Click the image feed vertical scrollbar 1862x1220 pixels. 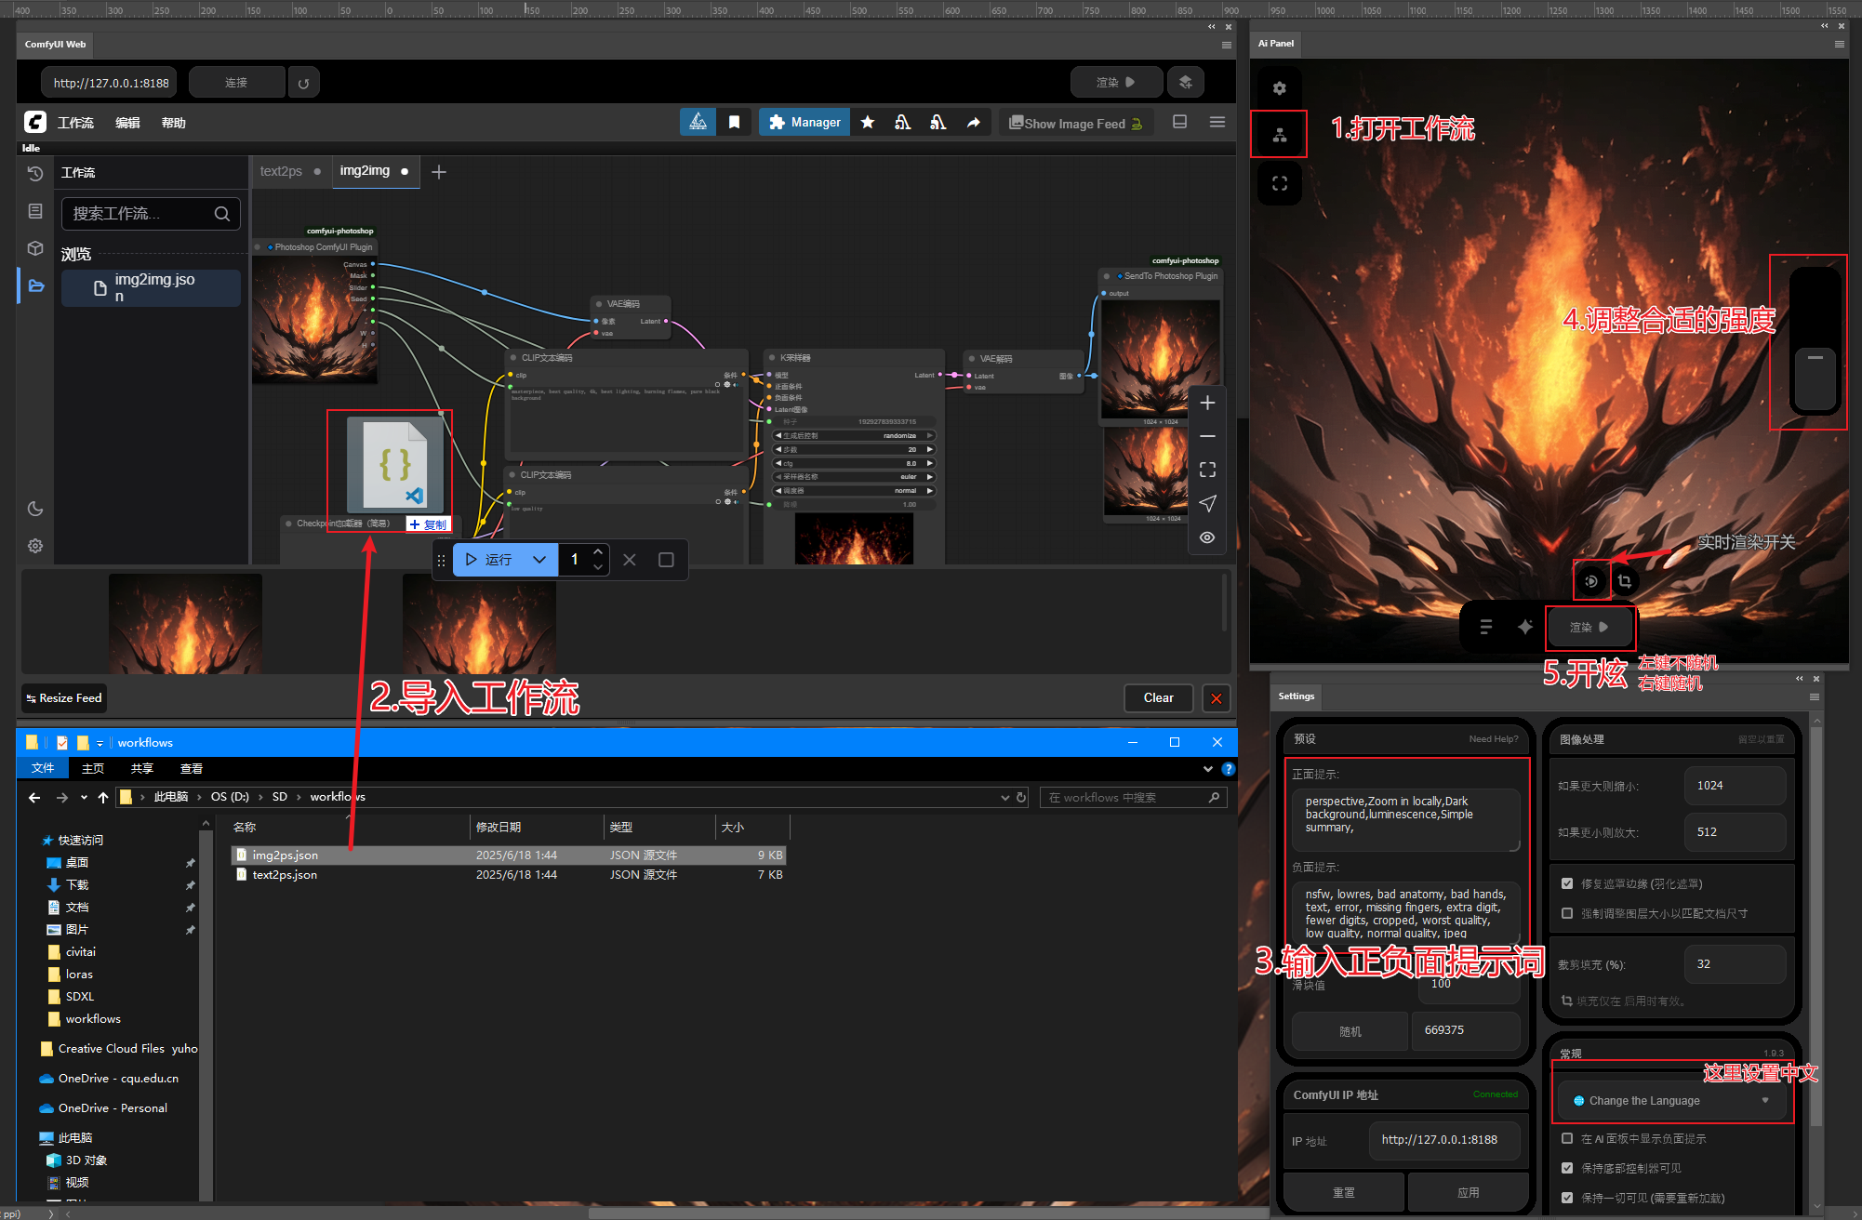coord(1225,603)
